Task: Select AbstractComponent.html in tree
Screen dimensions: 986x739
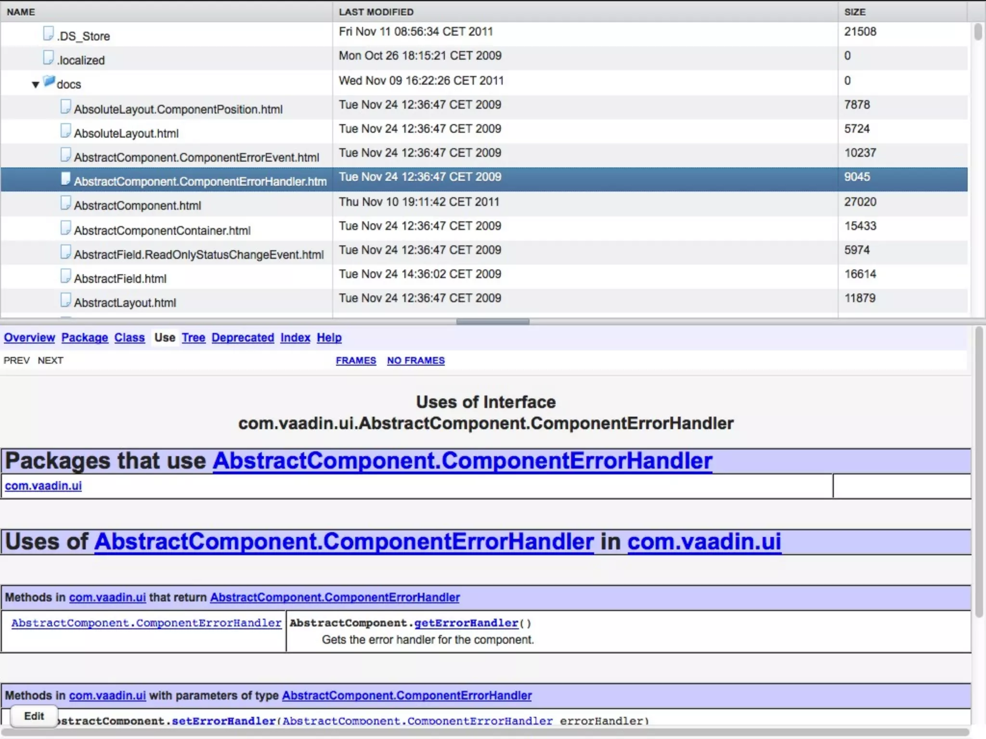Action: 137,205
